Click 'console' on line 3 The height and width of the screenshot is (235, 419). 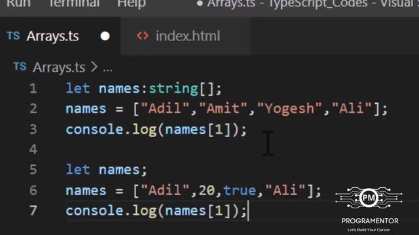pyautogui.click(x=94, y=130)
